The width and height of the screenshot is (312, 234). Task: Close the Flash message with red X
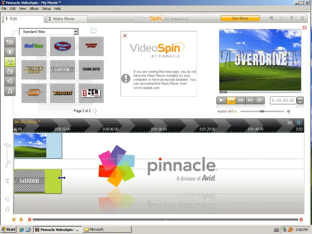125,36
